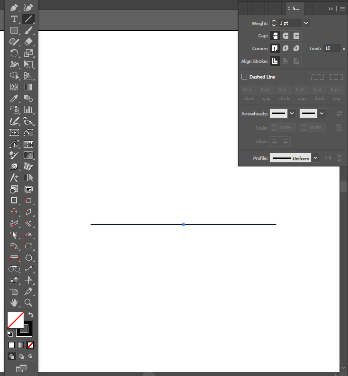
Task: Select the Blend tool
Action: (28, 98)
